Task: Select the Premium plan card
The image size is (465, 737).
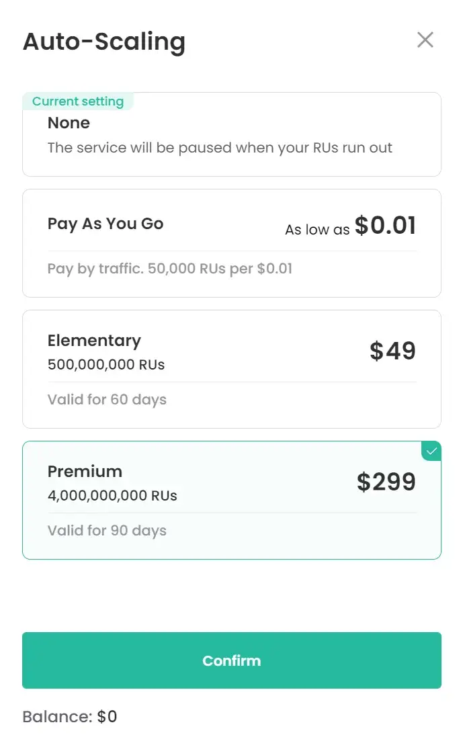Action: pos(231,500)
